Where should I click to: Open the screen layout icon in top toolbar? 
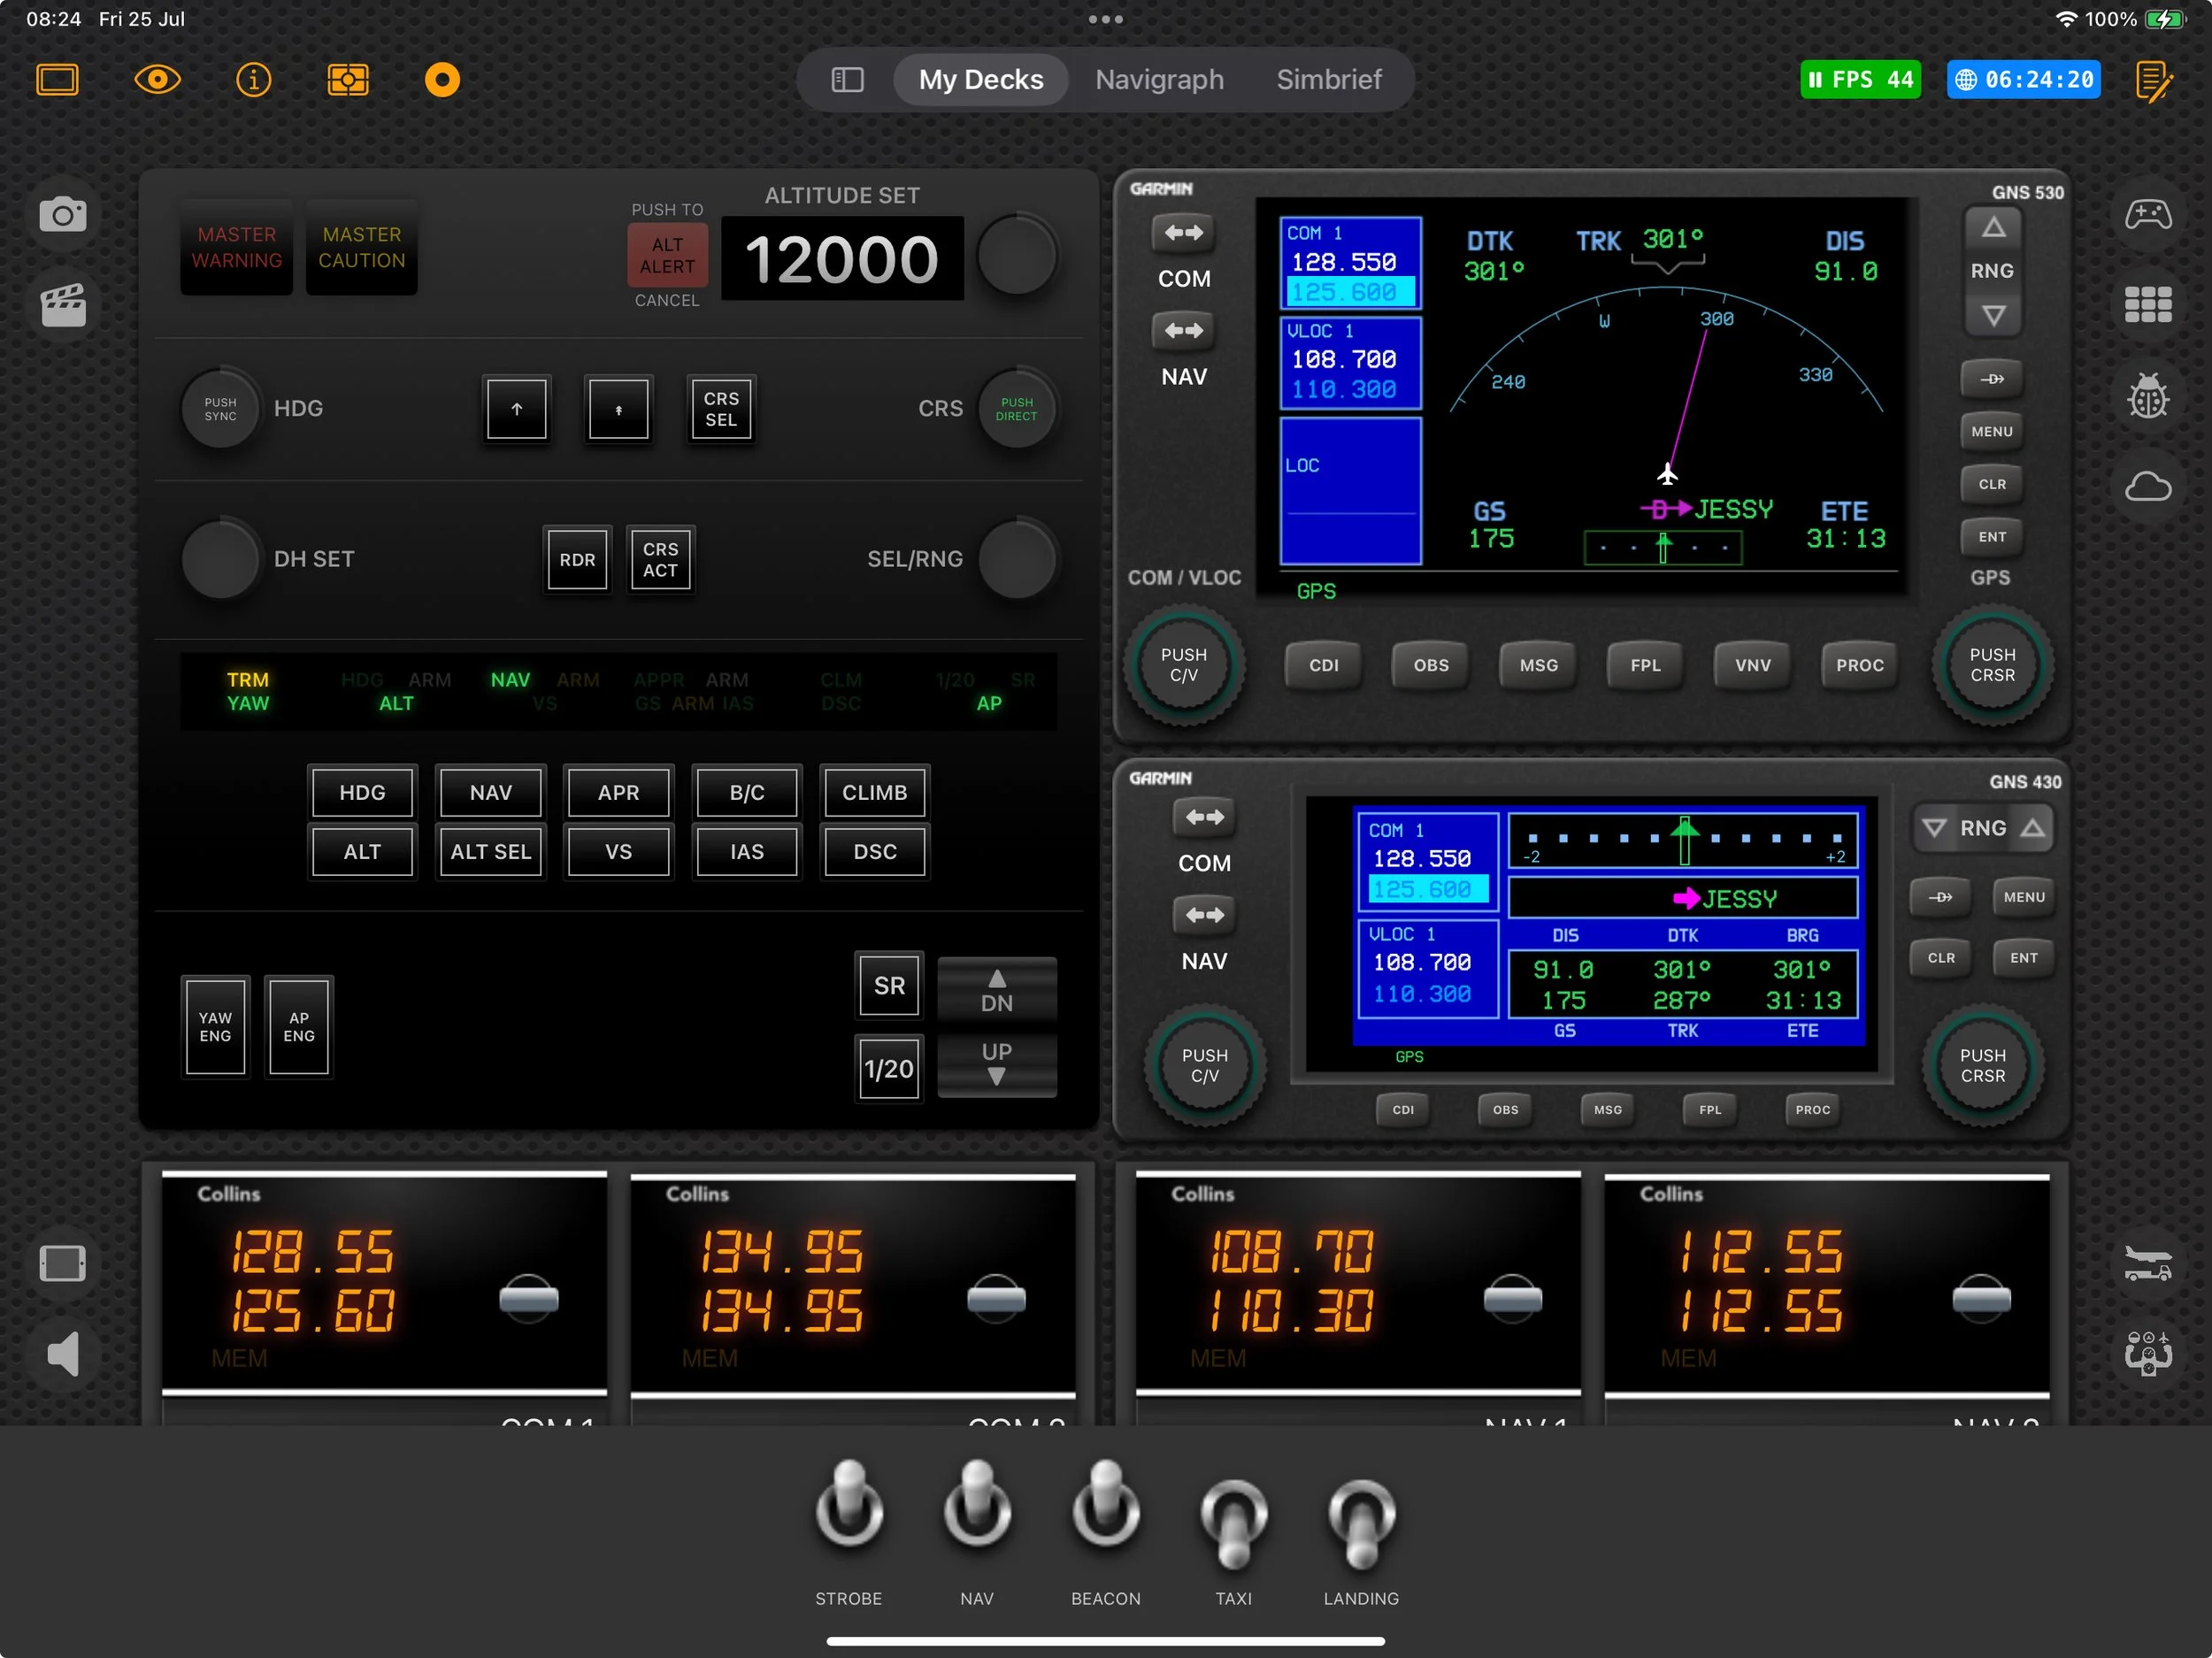(57, 79)
